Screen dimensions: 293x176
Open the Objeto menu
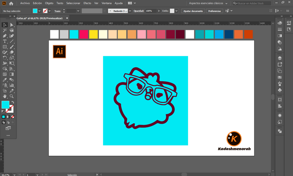pos(49,3)
